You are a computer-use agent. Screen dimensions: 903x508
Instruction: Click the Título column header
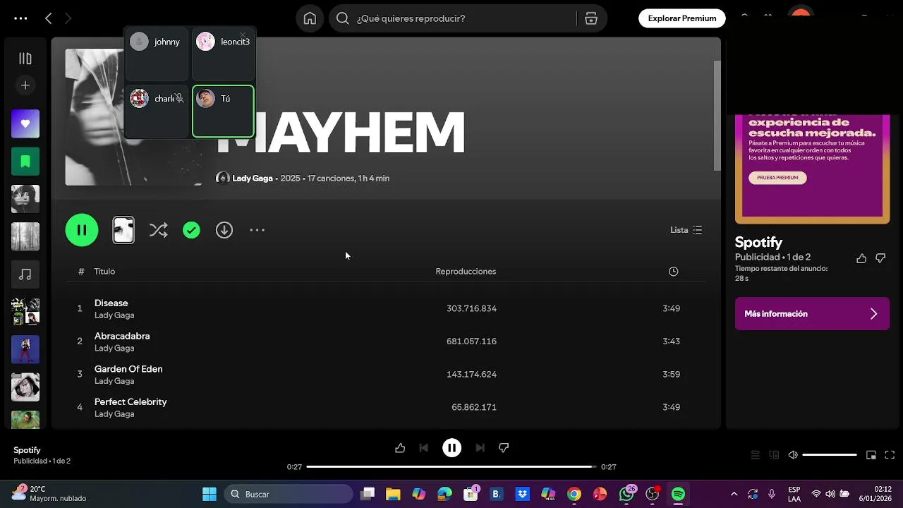pyautogui.click(x=104, y=272)
